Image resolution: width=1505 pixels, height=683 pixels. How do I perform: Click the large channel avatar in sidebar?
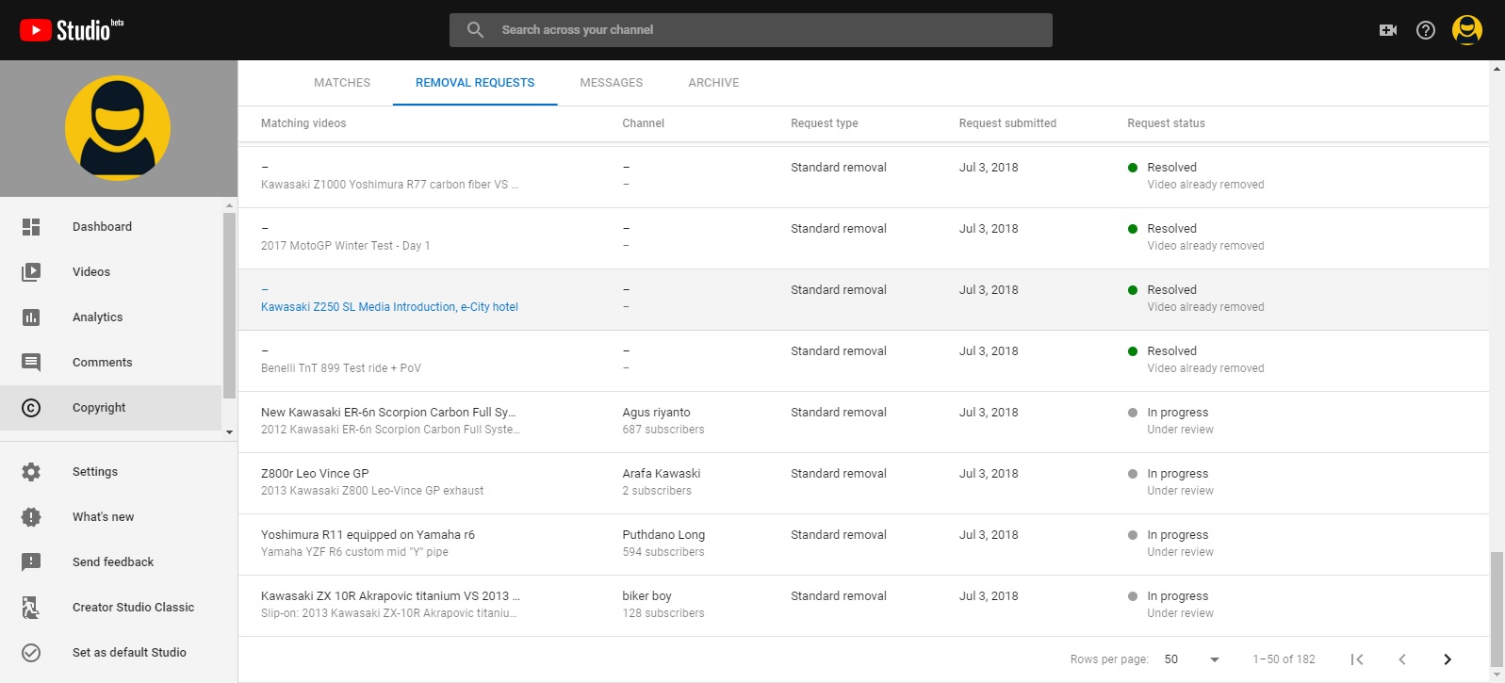118,128
